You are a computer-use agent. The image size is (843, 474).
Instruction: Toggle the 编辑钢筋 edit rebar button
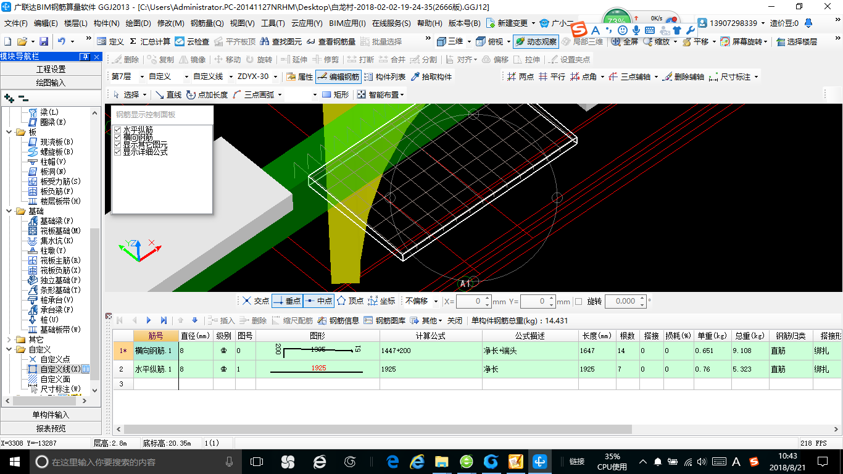tap(338, 77)
